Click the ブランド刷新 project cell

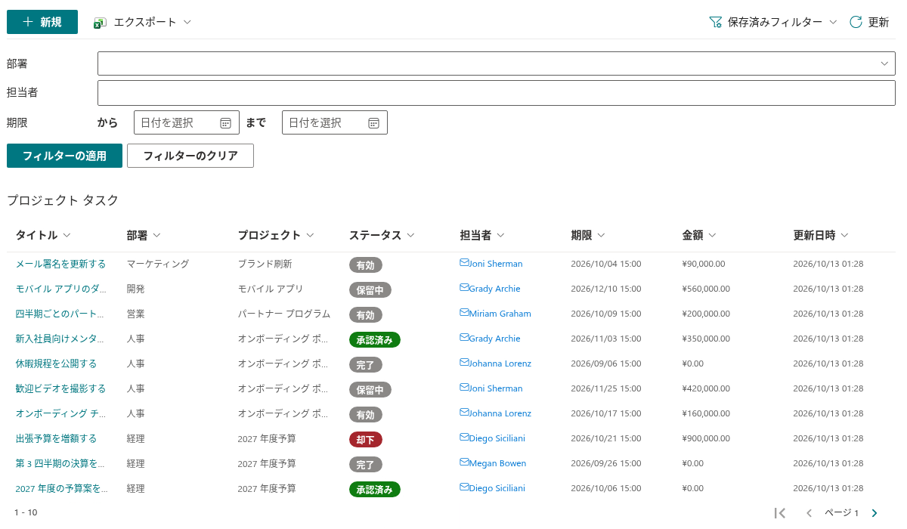(265, 264)
